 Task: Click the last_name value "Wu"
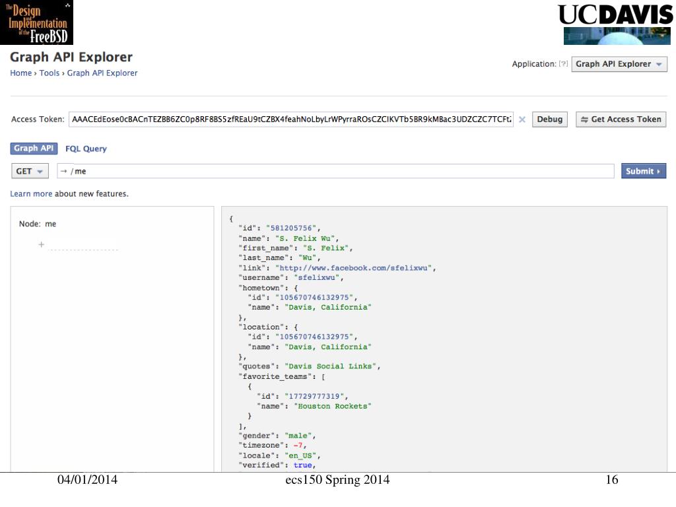click(307, 258)
